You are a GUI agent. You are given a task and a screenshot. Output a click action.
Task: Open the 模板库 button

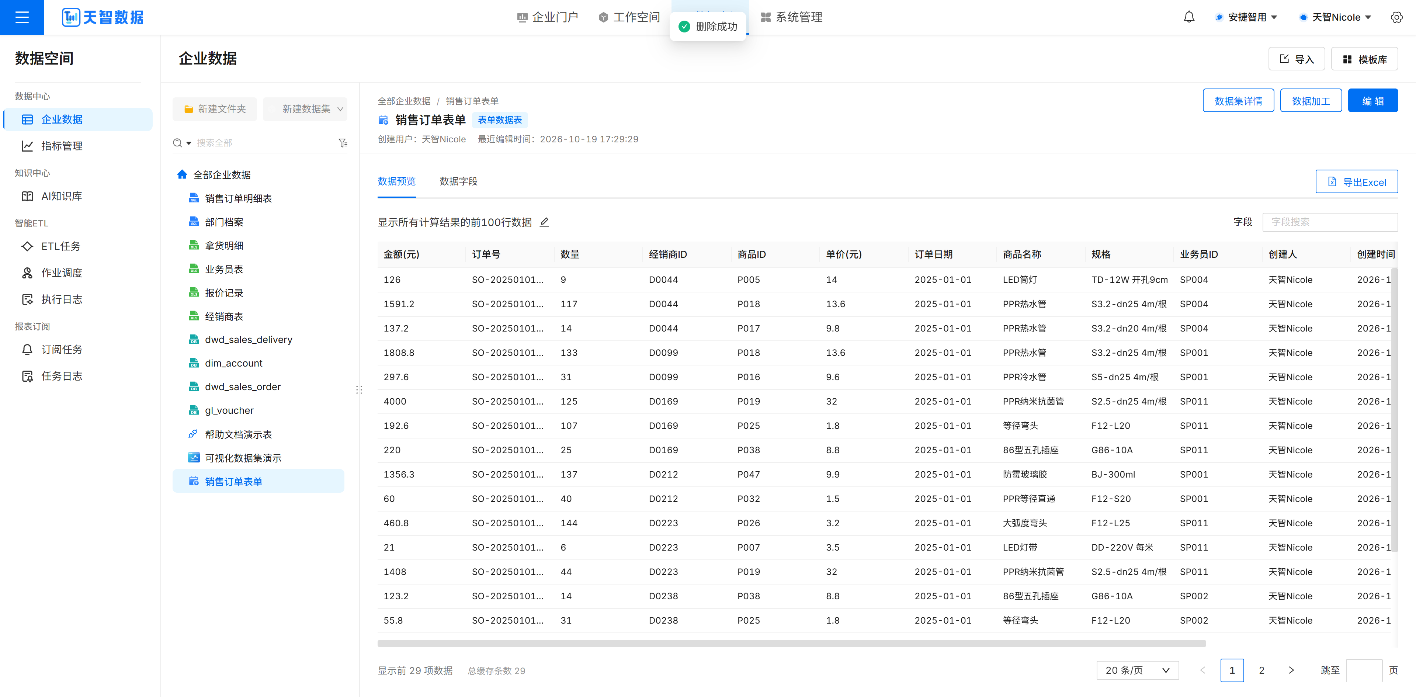[1364, 59]
